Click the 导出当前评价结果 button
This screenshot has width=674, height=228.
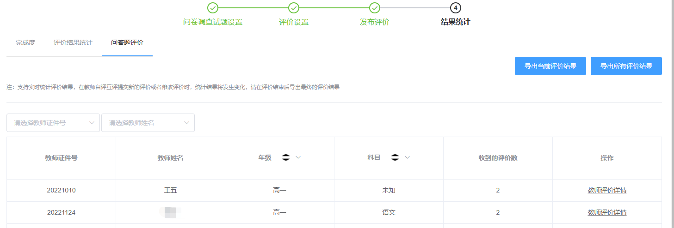tap(550, 66)
